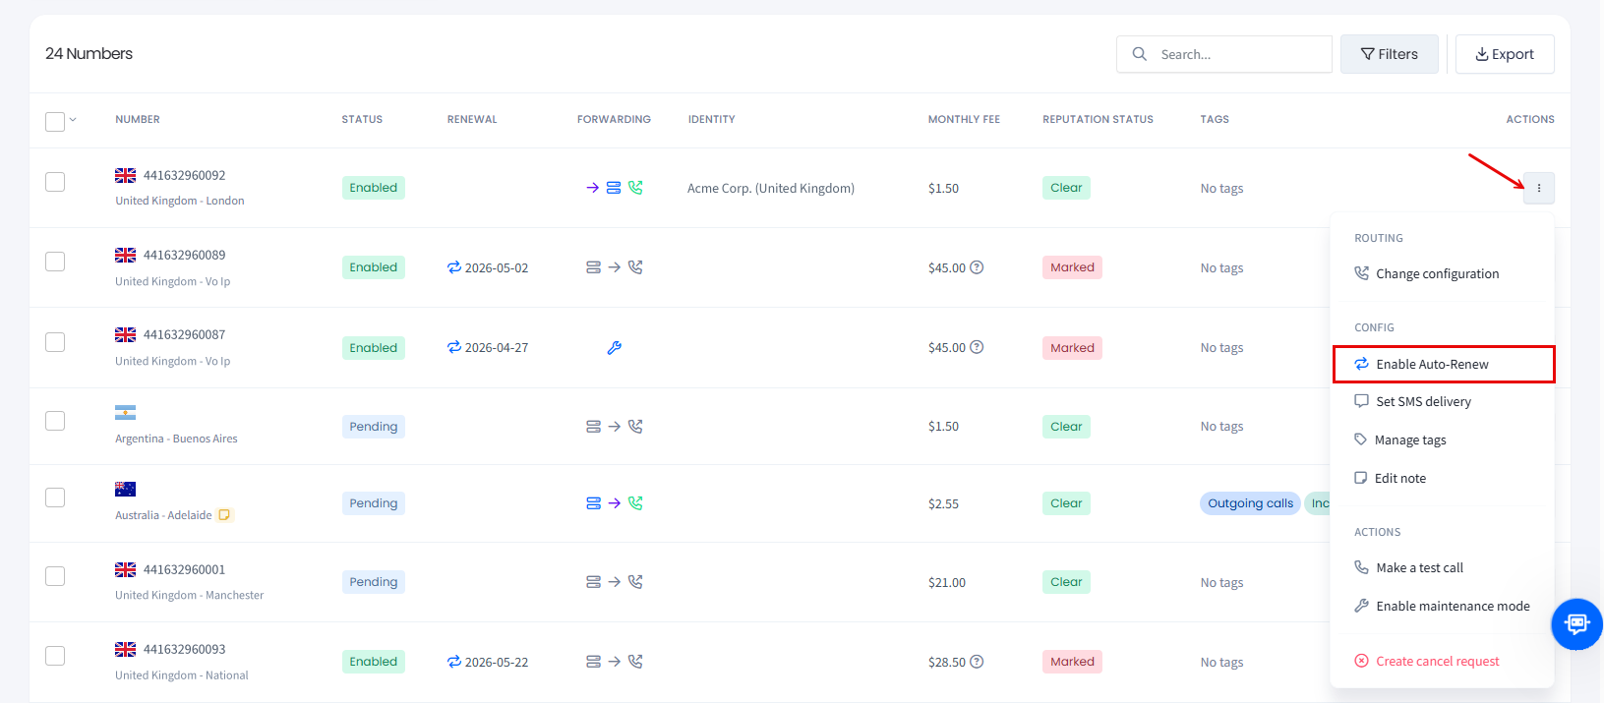This screenshot has width=1604, height=703.
Task: Click the forwarding icons for number 441632960092
Action: pos(614,188)
